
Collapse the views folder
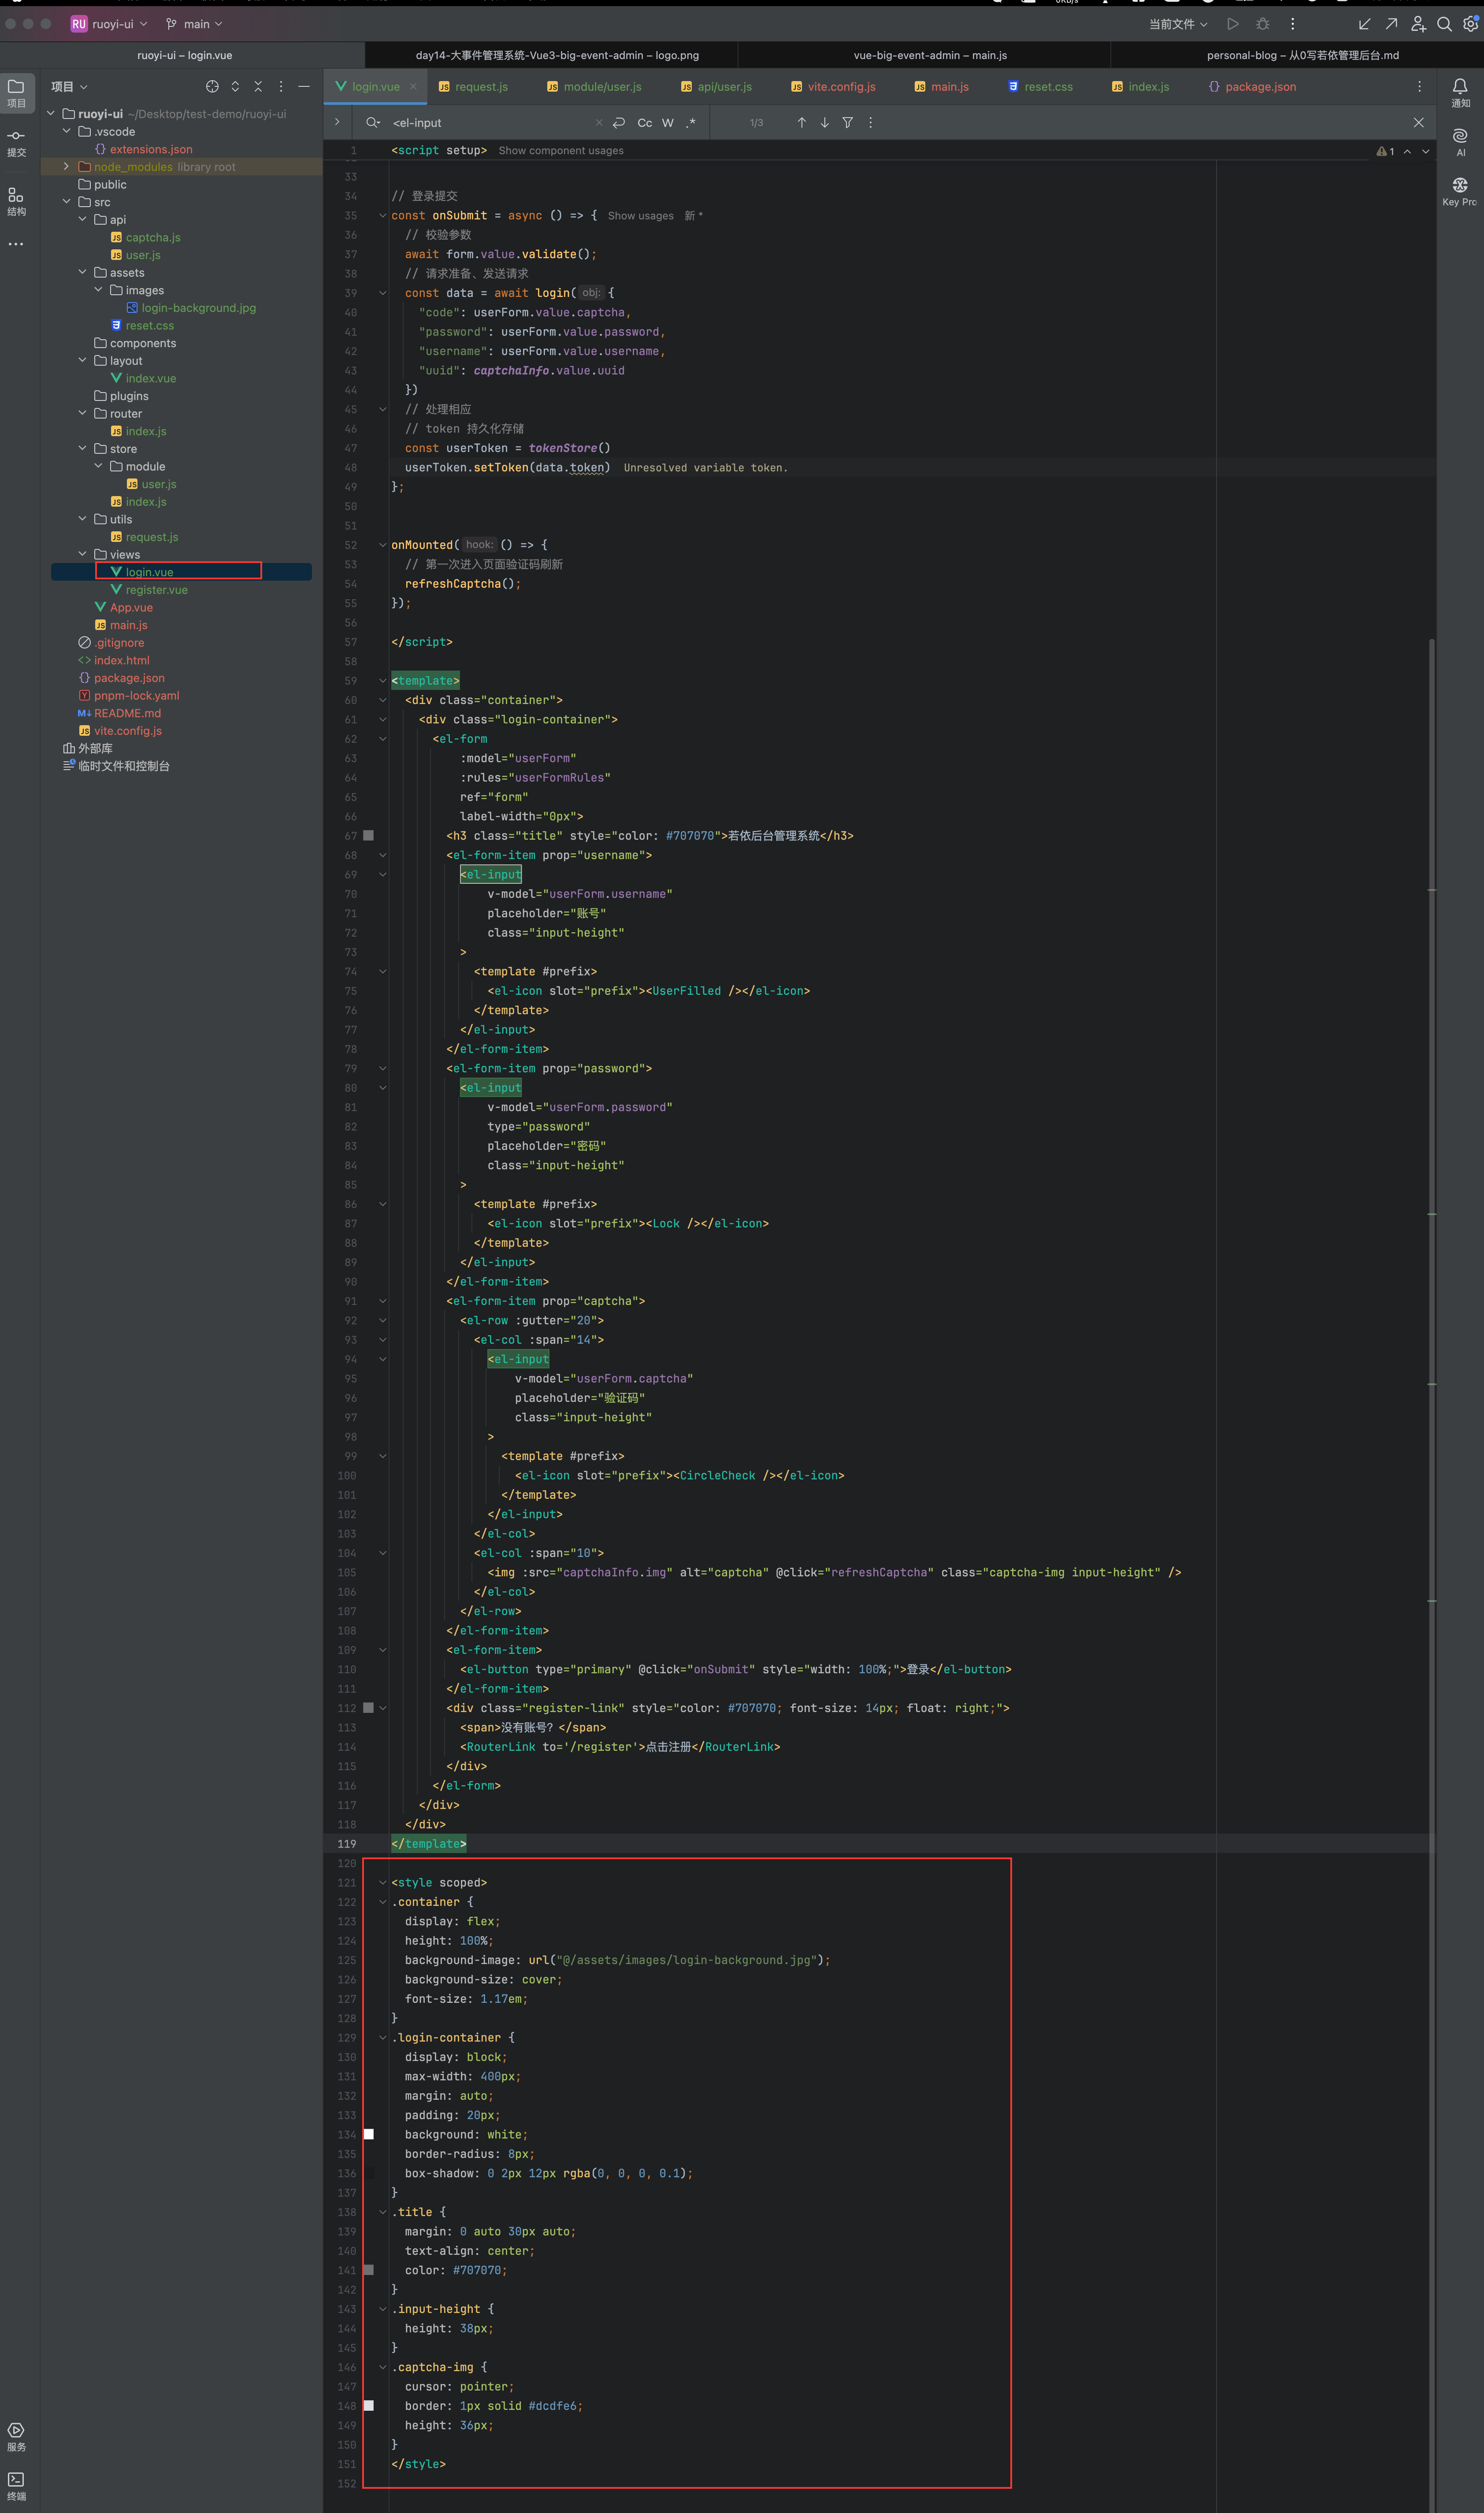pos(82,555)
